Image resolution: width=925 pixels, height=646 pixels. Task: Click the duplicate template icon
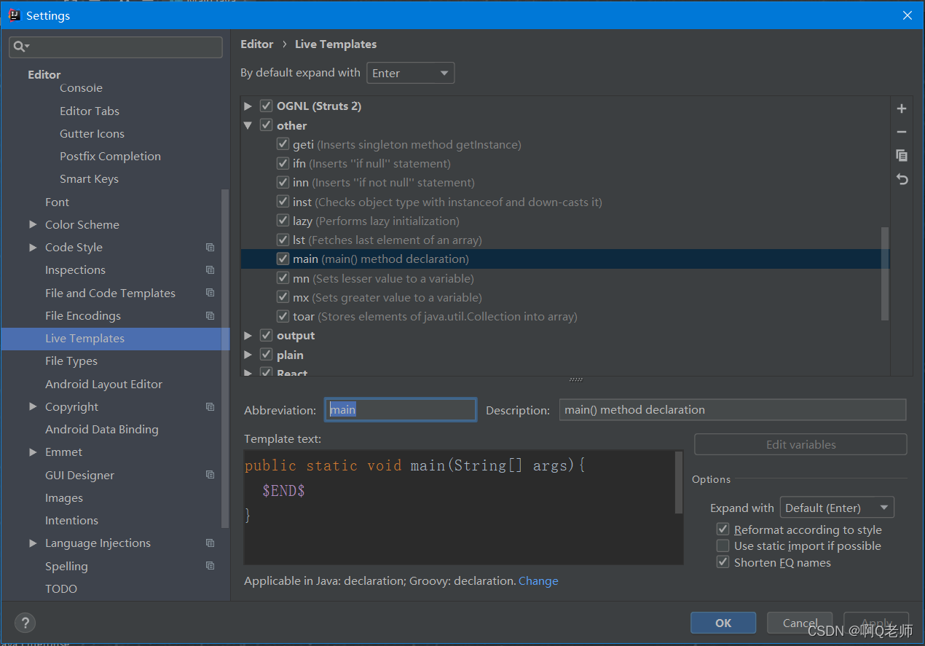[902, 155]
